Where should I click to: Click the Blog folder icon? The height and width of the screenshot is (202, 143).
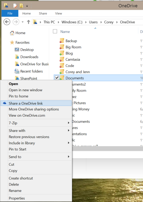[62, 53]
